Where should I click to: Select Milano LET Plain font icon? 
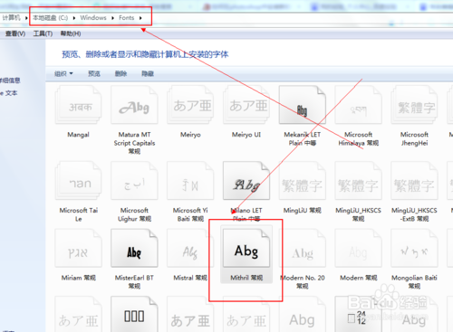(x=246, y=181)
